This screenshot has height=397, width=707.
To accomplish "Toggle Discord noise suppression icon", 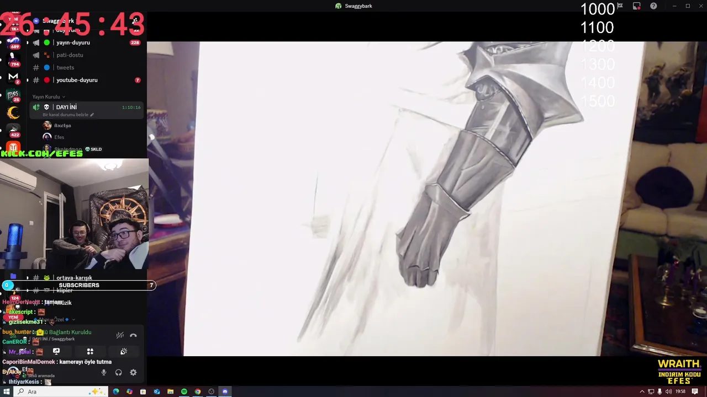I will coord(120,335).
